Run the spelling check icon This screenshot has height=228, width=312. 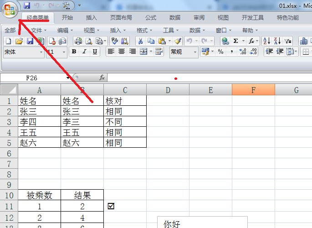click(114, 41)
